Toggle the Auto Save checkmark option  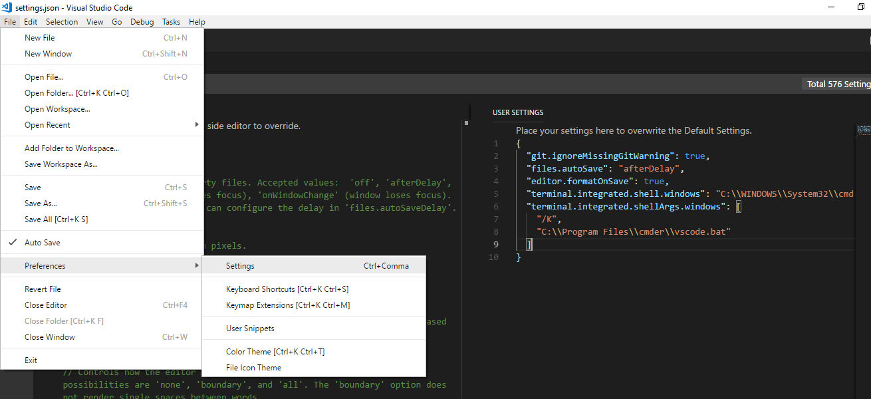[102, 243]
